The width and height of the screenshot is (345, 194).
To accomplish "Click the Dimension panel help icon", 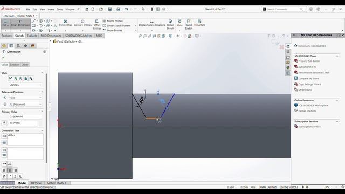I will pyautogui.click(x=44, y=52).
